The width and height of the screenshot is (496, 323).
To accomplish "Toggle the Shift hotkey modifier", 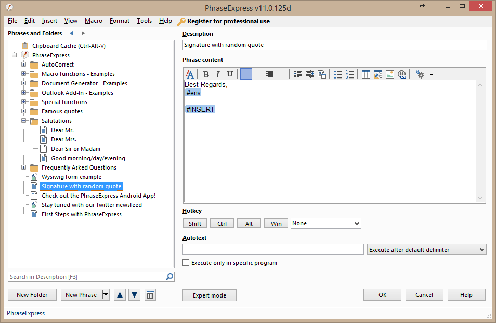I will [x=195, y=224].
